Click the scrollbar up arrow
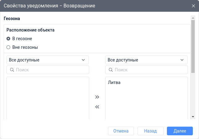This screenshot has width=199, height=139. point(193,18)
